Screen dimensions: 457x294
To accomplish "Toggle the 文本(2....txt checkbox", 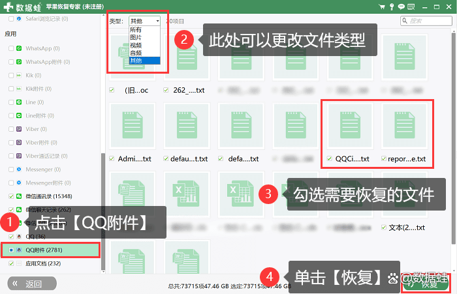I will 384,228.
